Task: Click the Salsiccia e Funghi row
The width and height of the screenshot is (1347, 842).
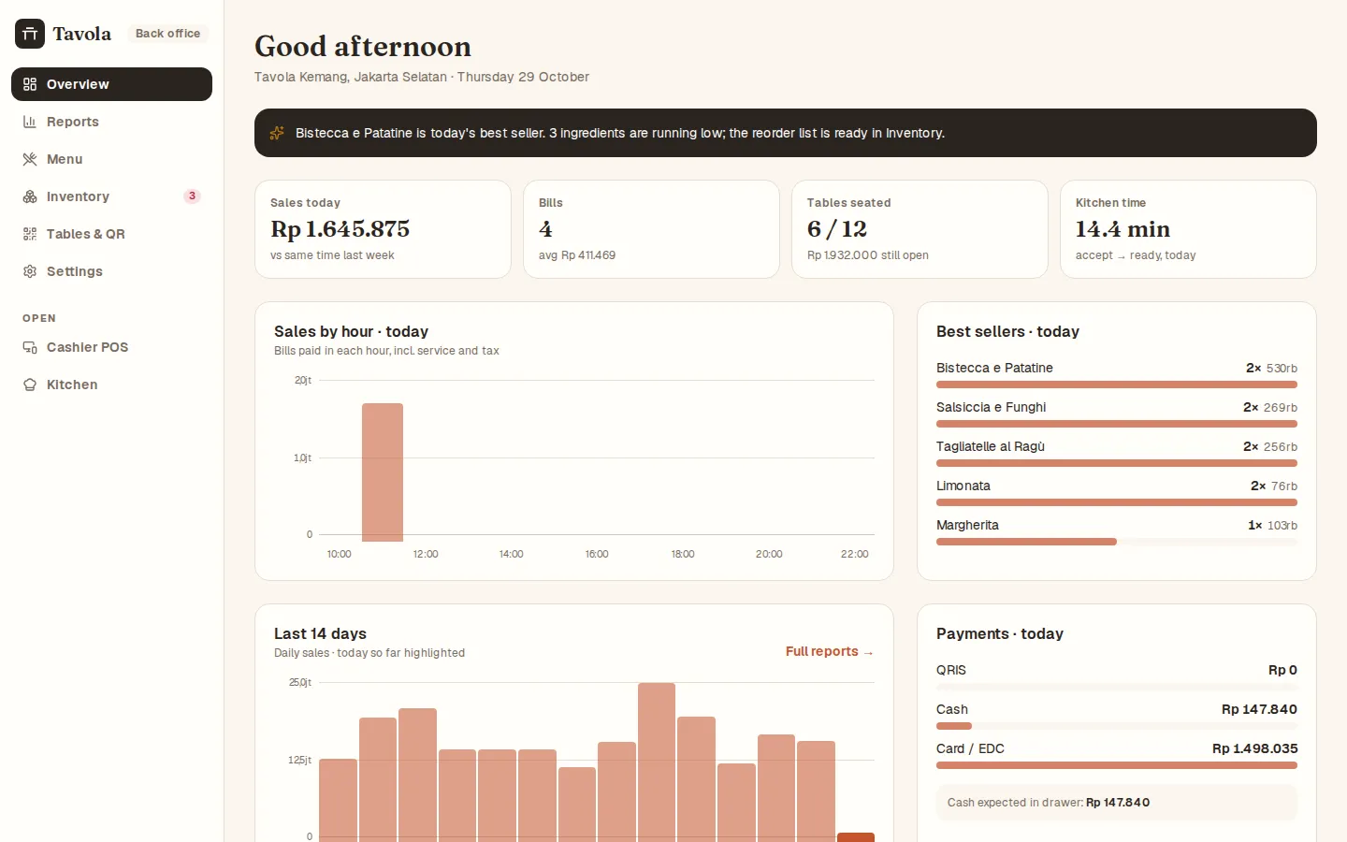Action: (x=1117, y=414)
